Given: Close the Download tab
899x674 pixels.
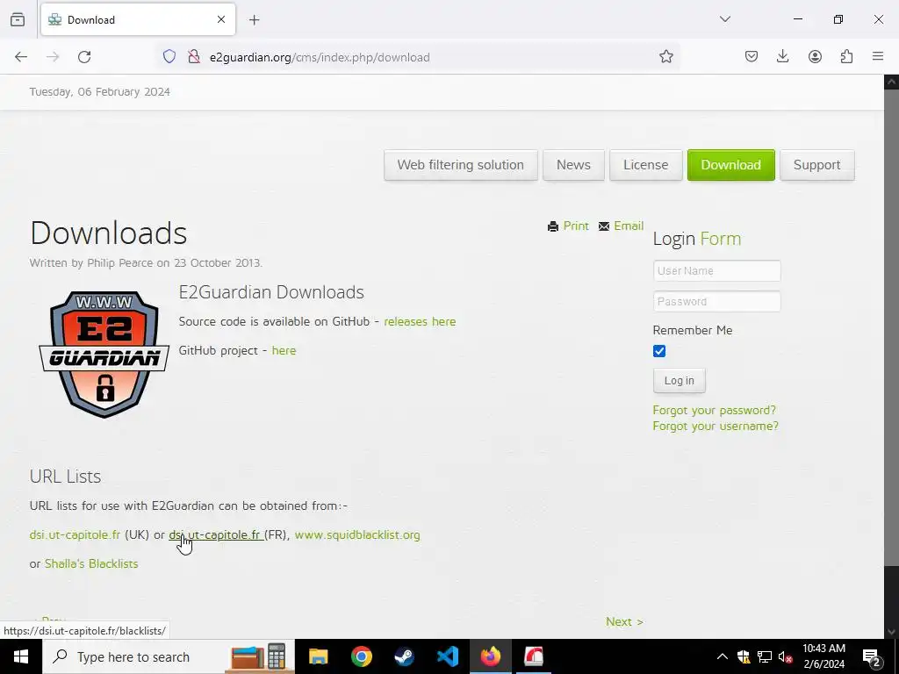Looking at the screenshot, I should click(221, 19).
